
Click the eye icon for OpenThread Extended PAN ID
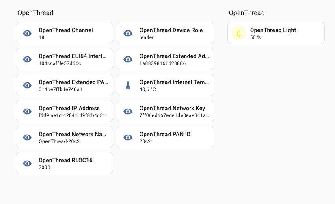point(27,85)
